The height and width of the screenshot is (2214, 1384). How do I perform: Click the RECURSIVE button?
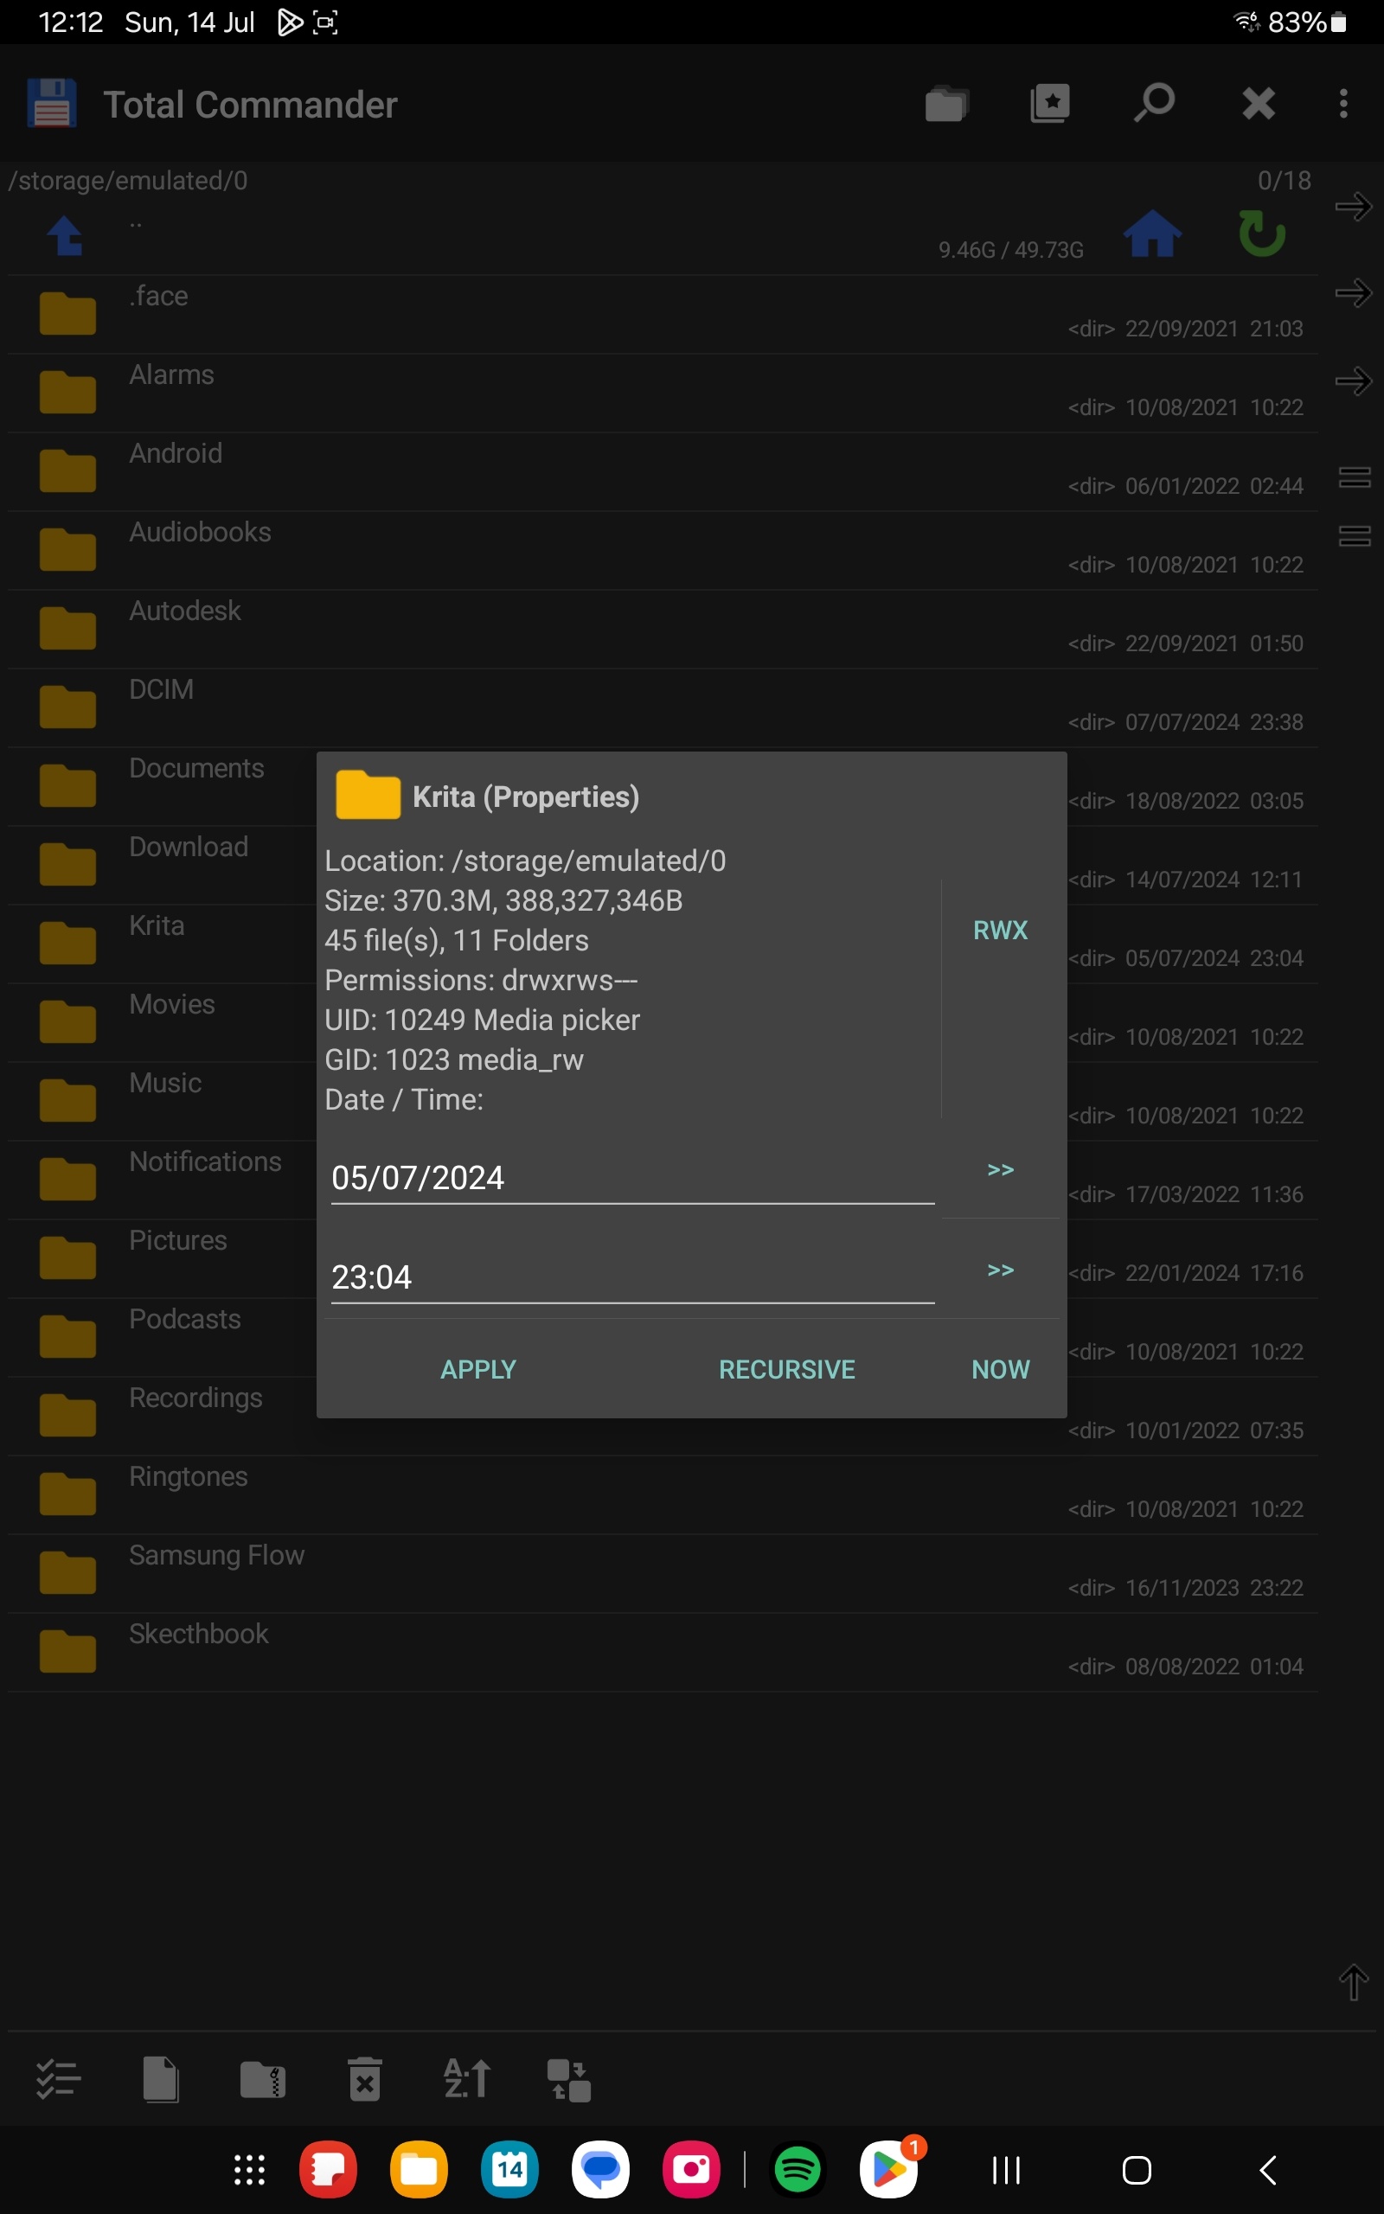coord(787,1369)
